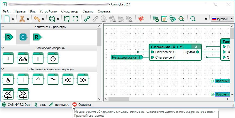Open the Справка menu
Screen dimensions: 235x118
point(104,11)
